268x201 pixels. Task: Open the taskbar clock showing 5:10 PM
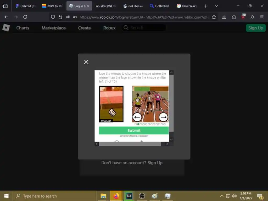point(246,196)
